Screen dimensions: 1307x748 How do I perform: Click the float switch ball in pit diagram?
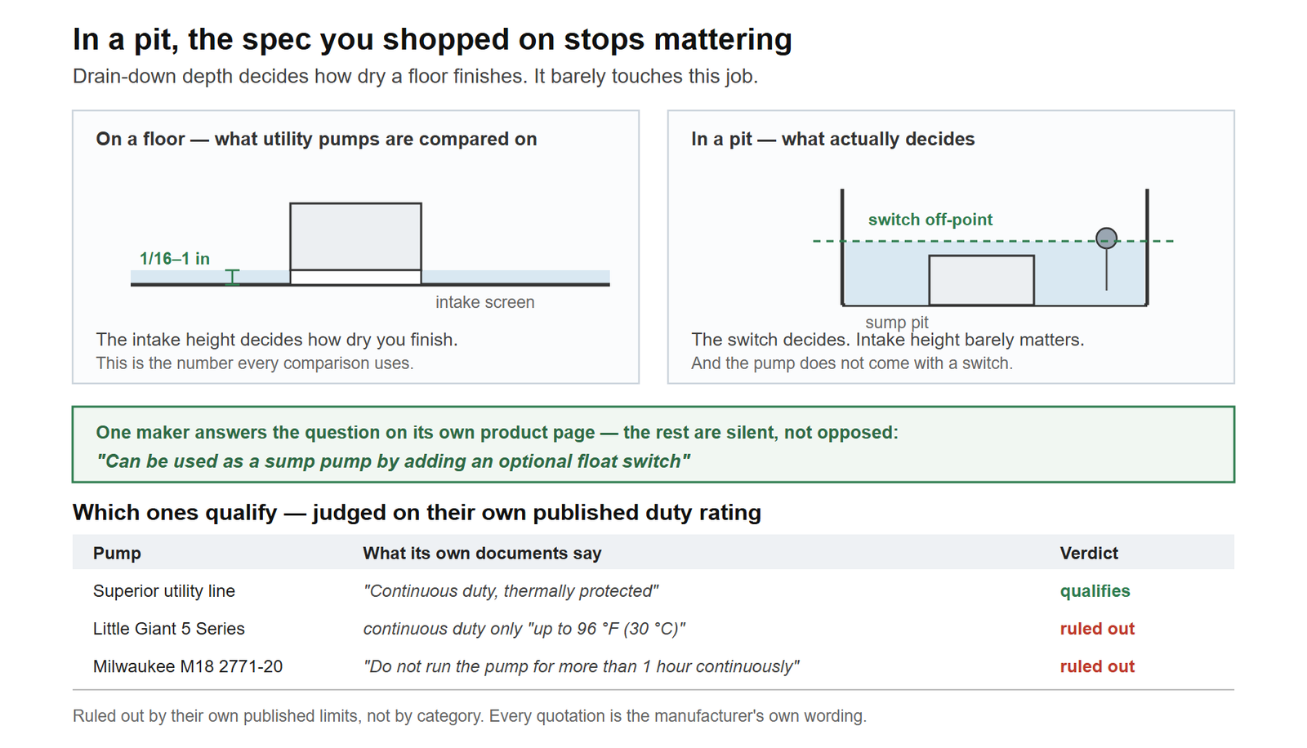point(1106,238)
